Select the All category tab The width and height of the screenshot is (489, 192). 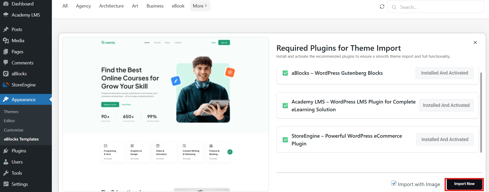click(x=65, y=6)
